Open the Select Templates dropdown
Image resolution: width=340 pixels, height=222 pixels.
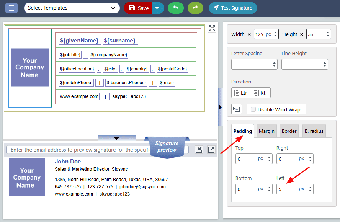point(72,8)
